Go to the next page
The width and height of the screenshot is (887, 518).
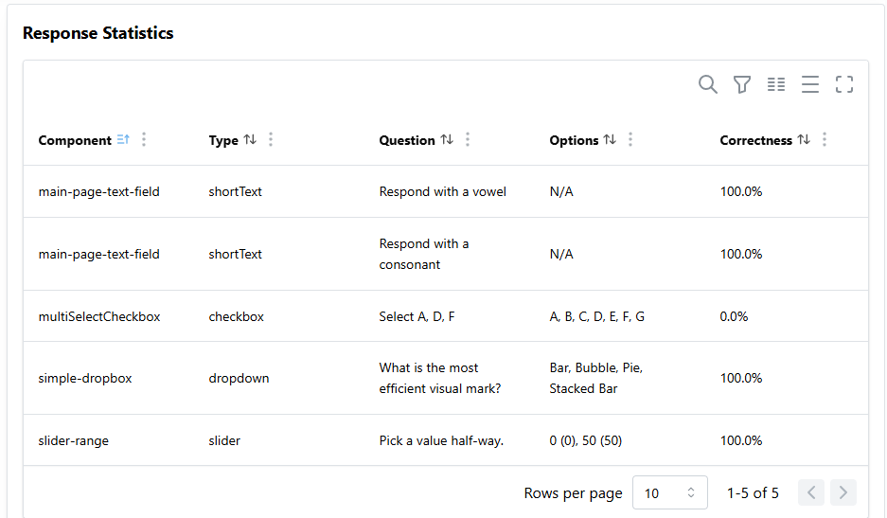click(x=843, y=492)
